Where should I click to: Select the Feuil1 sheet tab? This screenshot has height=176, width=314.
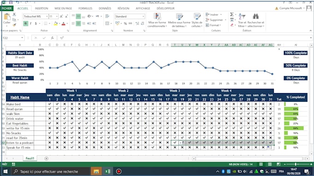(x=30, y=158)
